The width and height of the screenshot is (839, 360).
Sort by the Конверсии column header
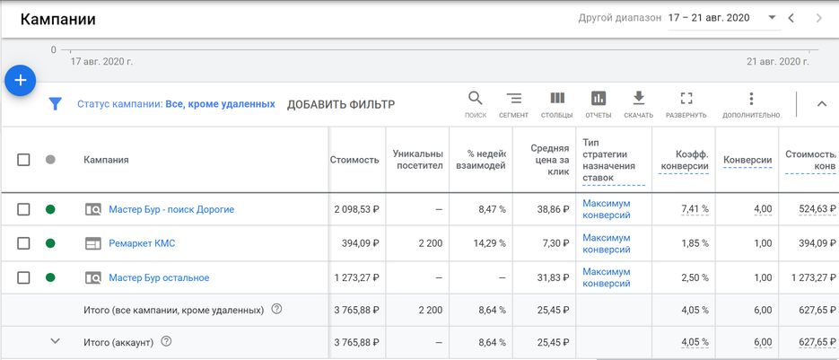coord(747,160)
